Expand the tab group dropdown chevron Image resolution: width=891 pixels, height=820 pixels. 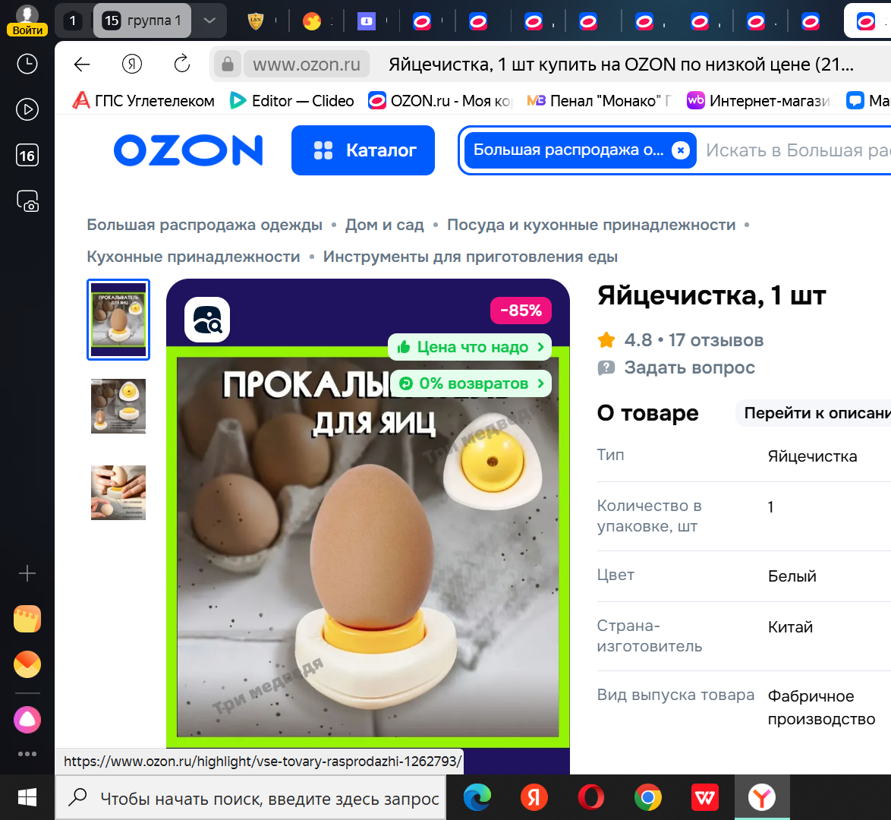pyautogui.click(x=209, y=20)
